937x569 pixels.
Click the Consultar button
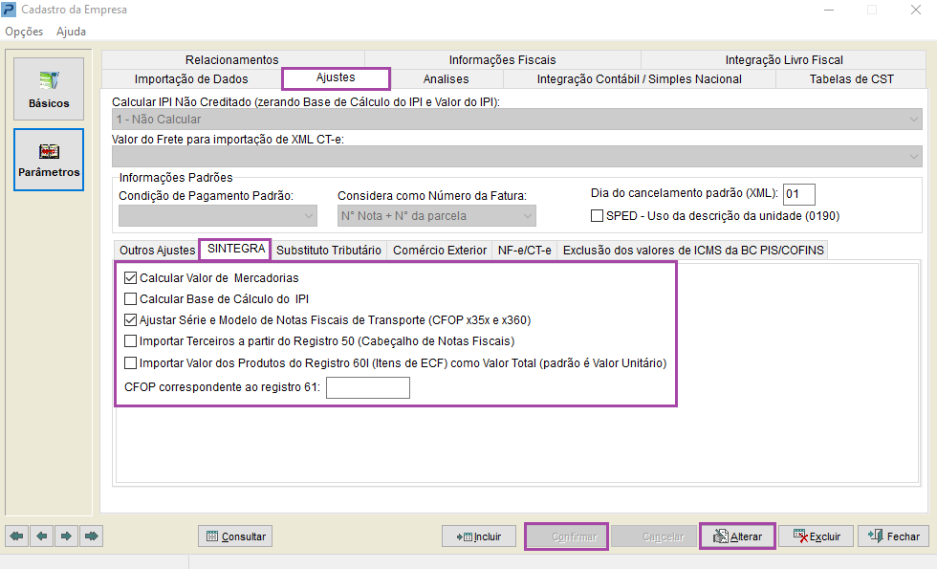point(235,536)
